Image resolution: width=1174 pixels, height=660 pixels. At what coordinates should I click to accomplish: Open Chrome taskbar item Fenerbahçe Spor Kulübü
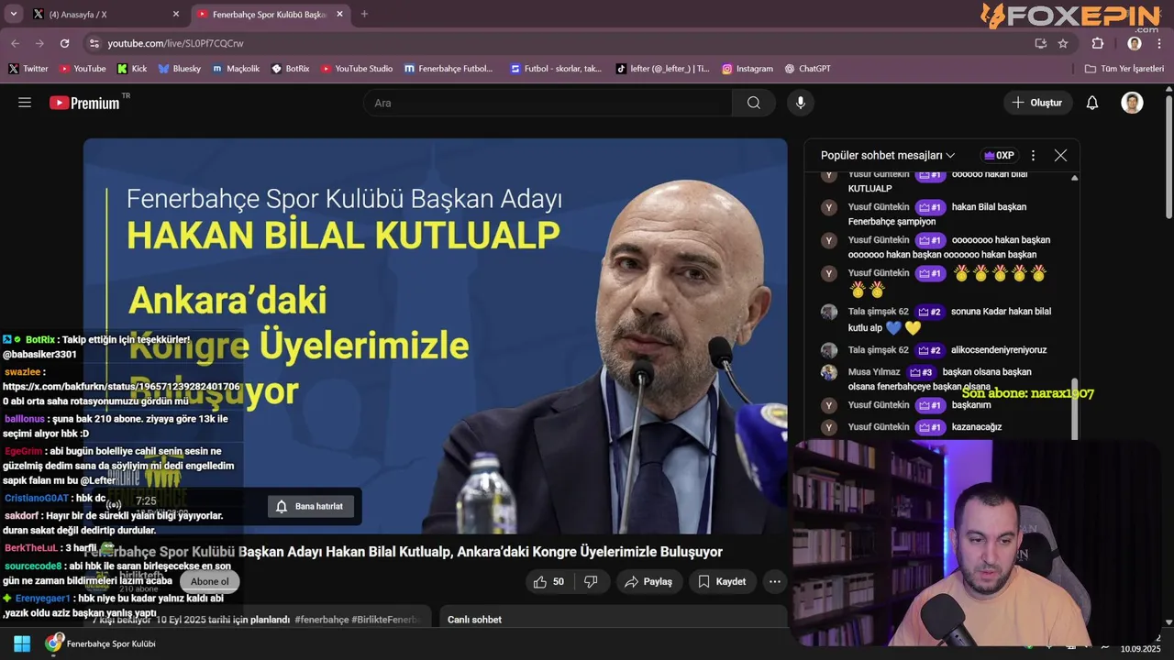point(101,643)
